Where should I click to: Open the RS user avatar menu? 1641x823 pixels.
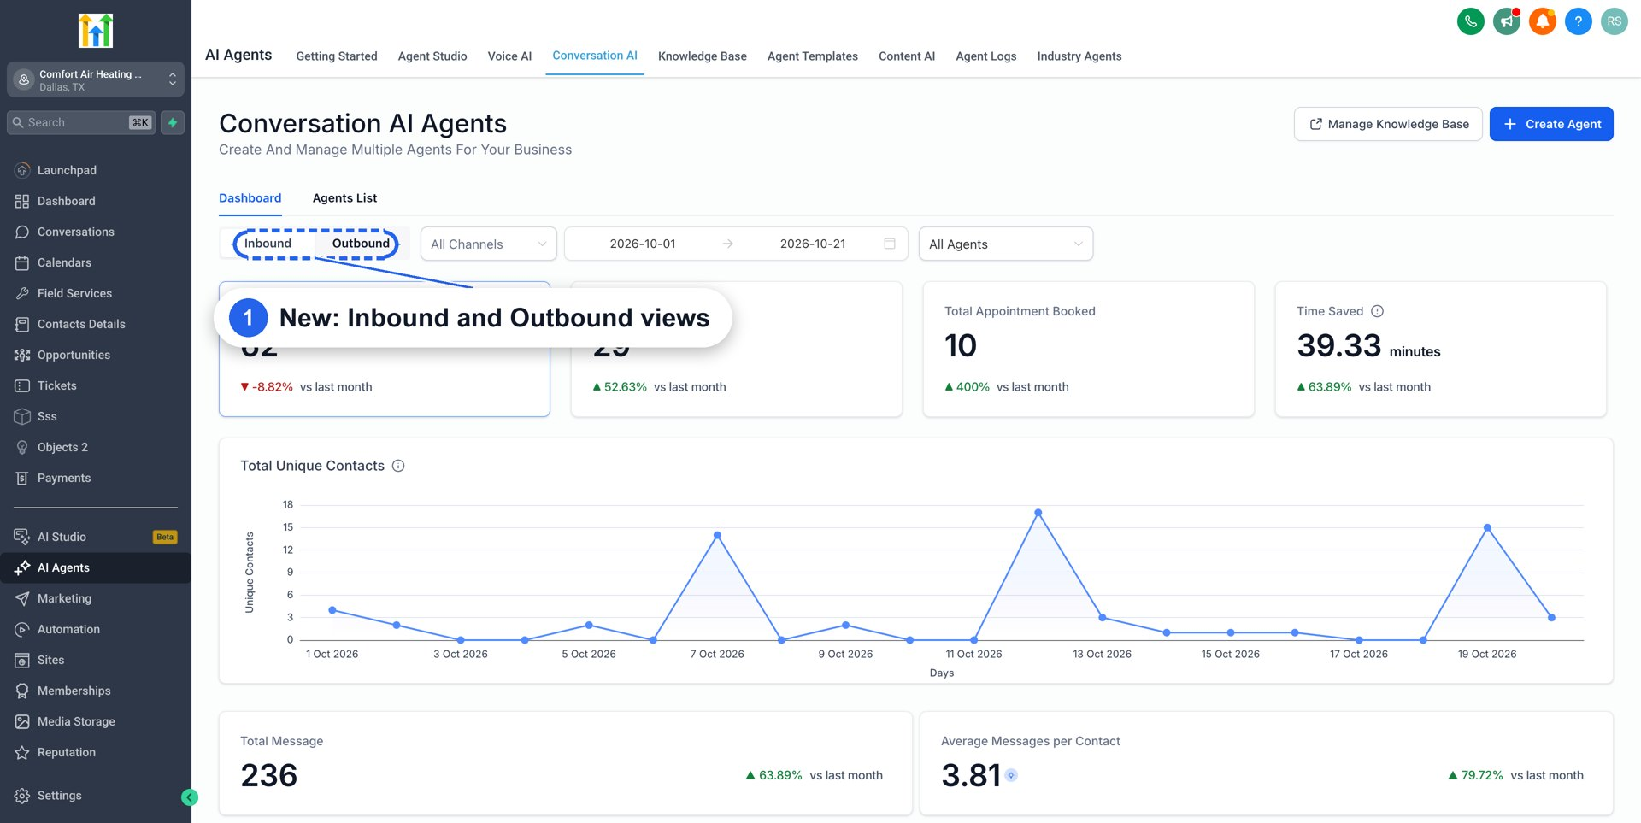(1614, 21)
